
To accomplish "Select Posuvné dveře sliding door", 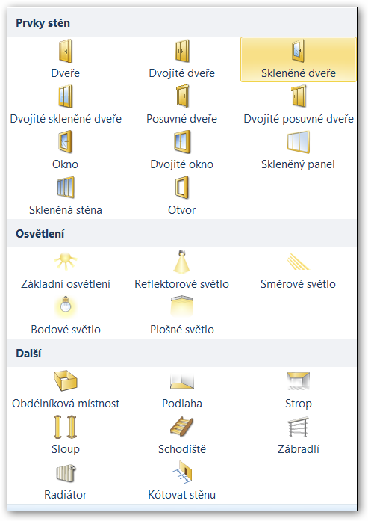I will [x=182, y=105].
